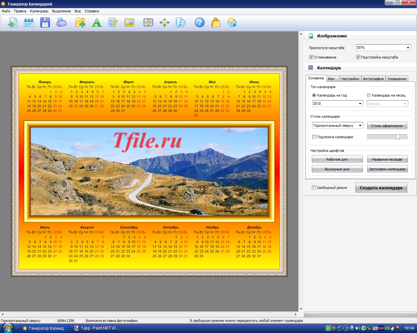Click the shopping bag purchase icon
417x333 pixels.
216,23
